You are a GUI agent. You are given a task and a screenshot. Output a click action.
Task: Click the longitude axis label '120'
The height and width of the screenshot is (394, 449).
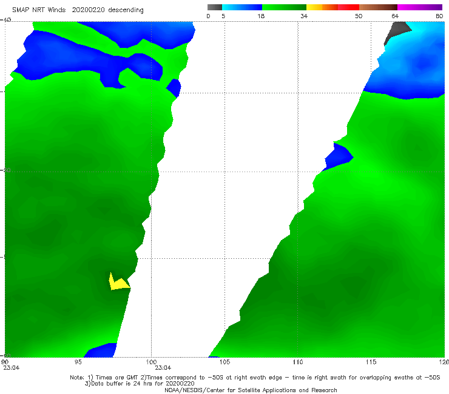[444, 362]
